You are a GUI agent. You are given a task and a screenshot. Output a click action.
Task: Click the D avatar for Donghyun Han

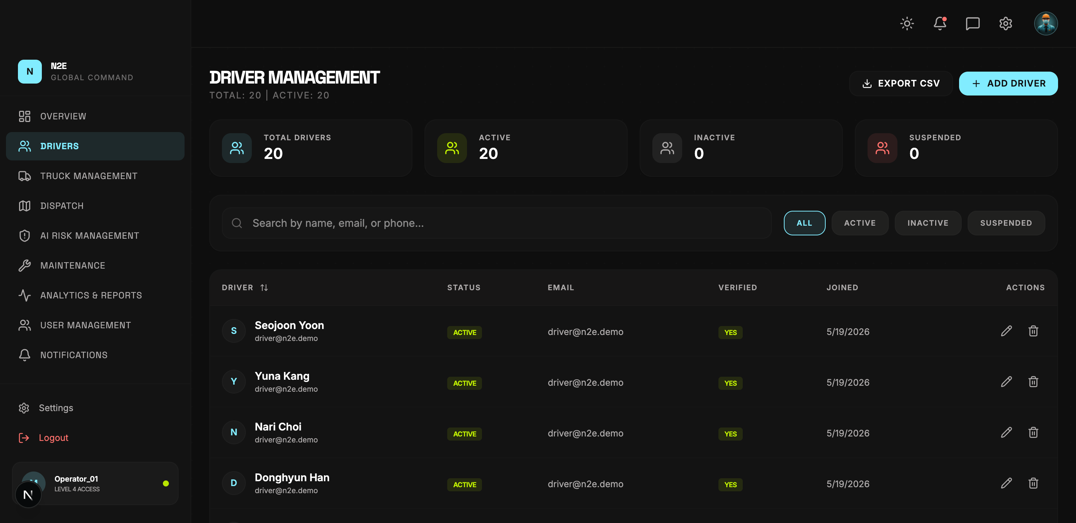click(x=234, y=483)
